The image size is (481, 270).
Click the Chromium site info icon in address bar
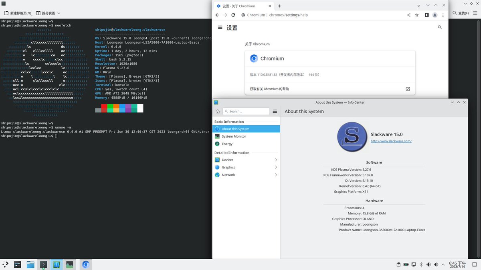coord(243,15)
